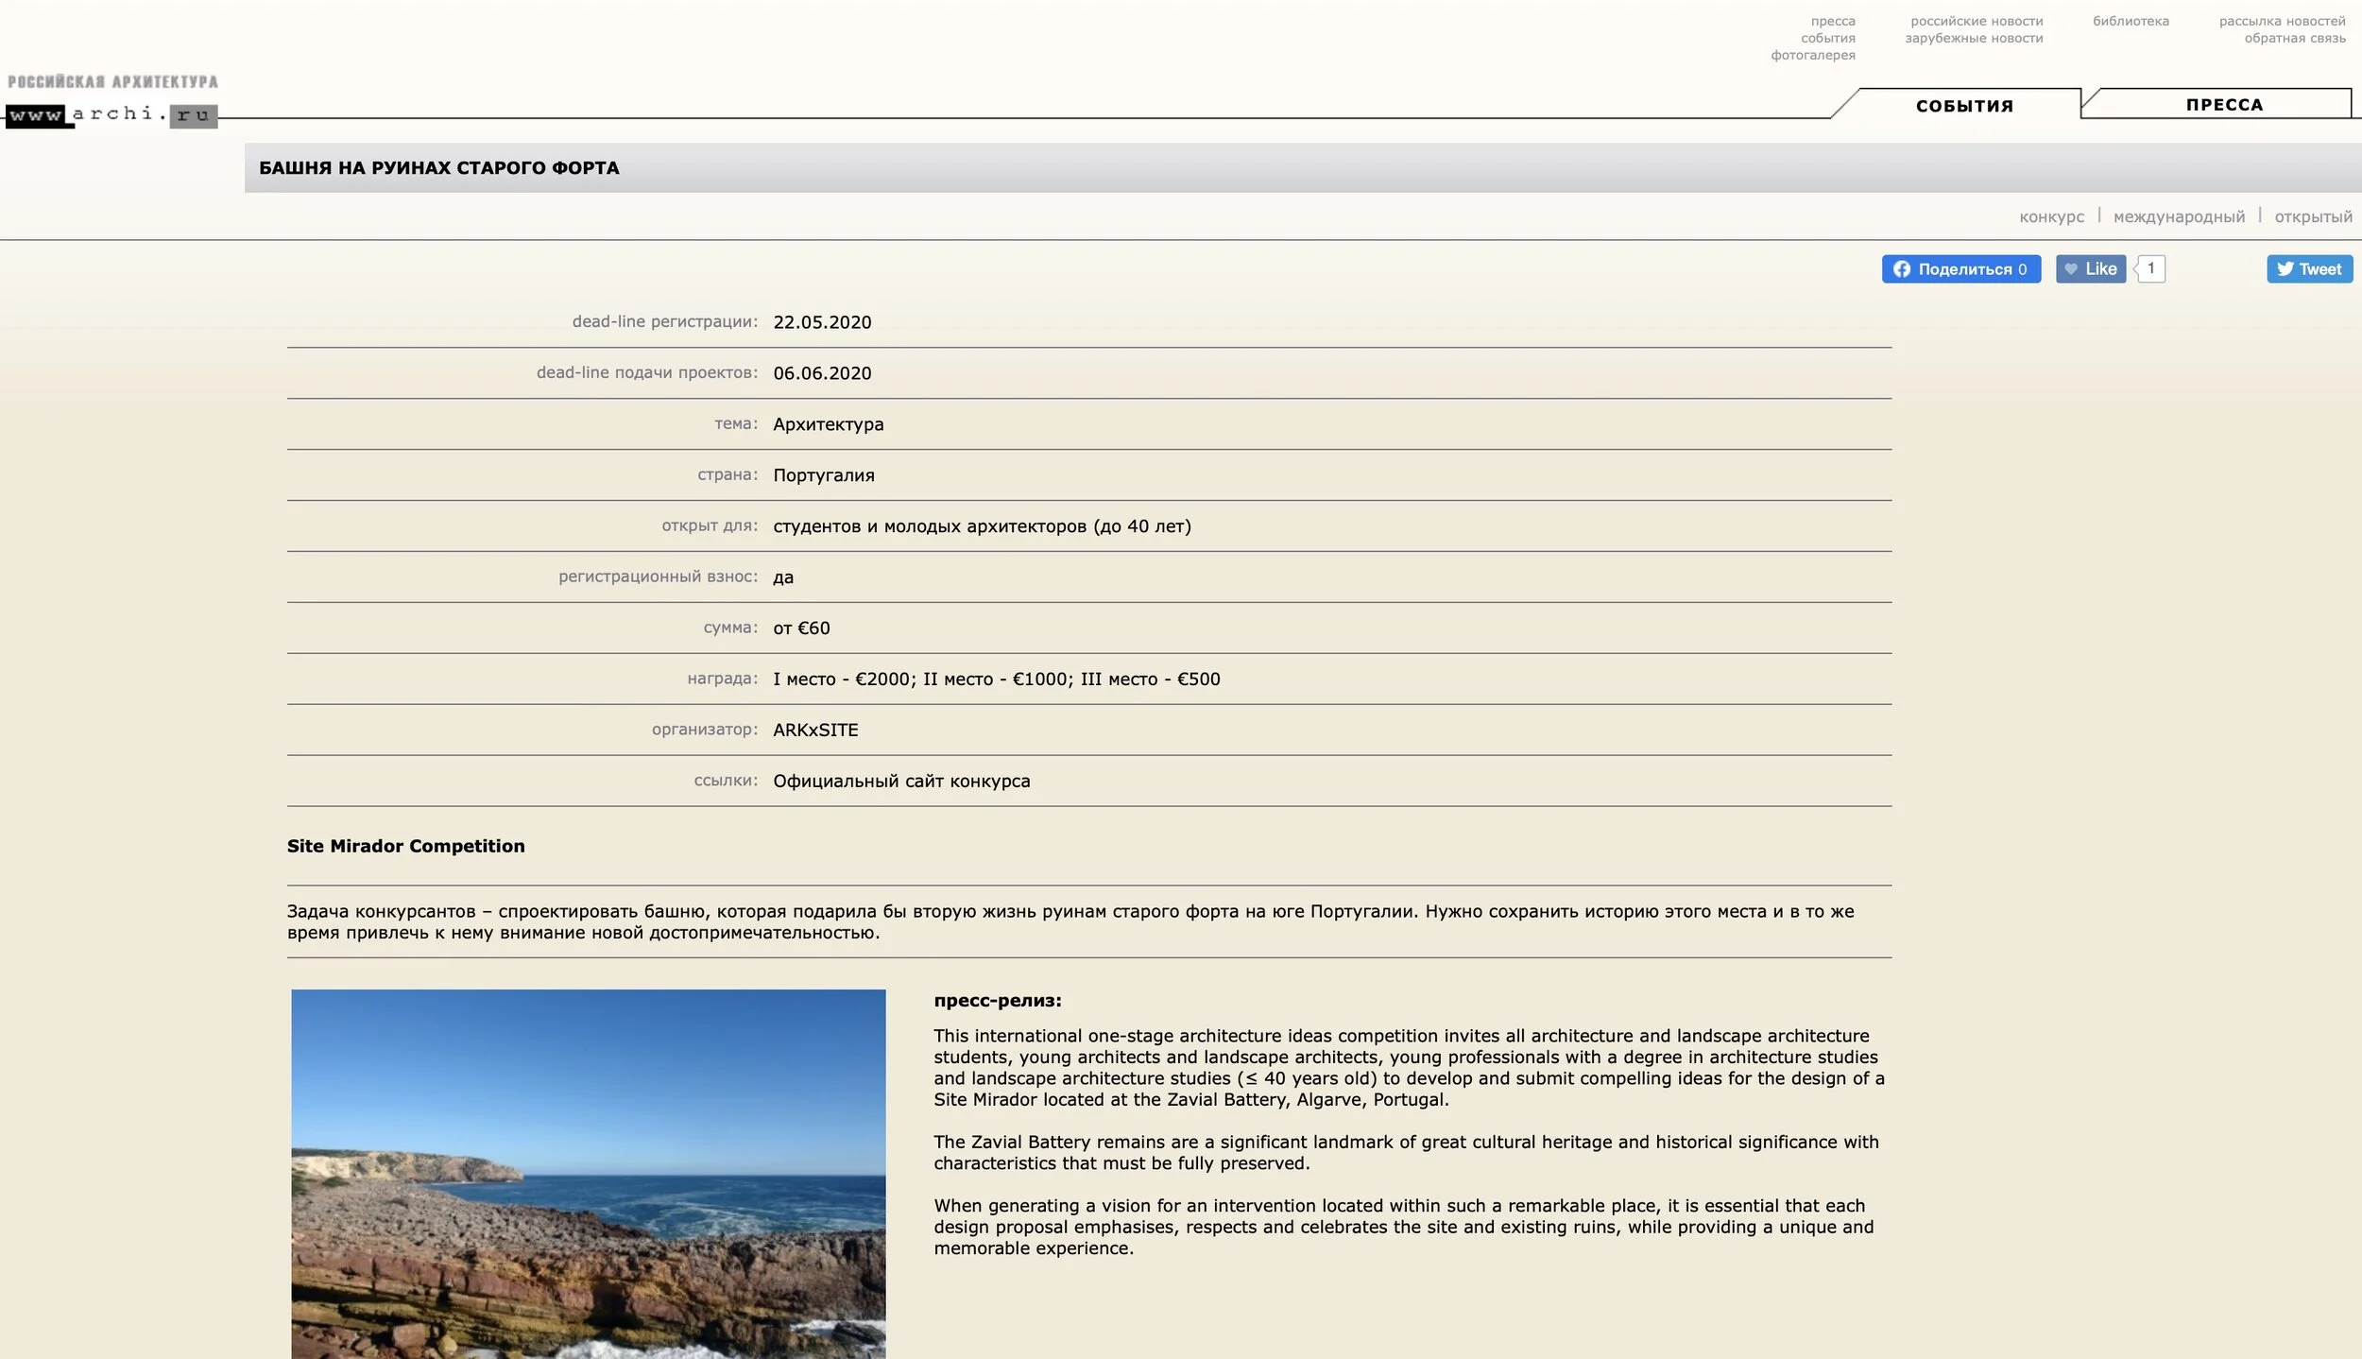
Task: Click the события top menu link
Action: (x=1827, y=38)
